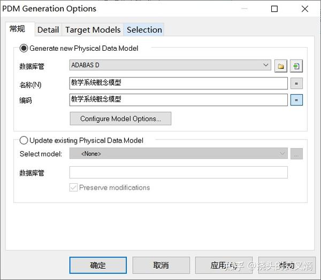Go to the Selection tab

(x=144, y=30)
